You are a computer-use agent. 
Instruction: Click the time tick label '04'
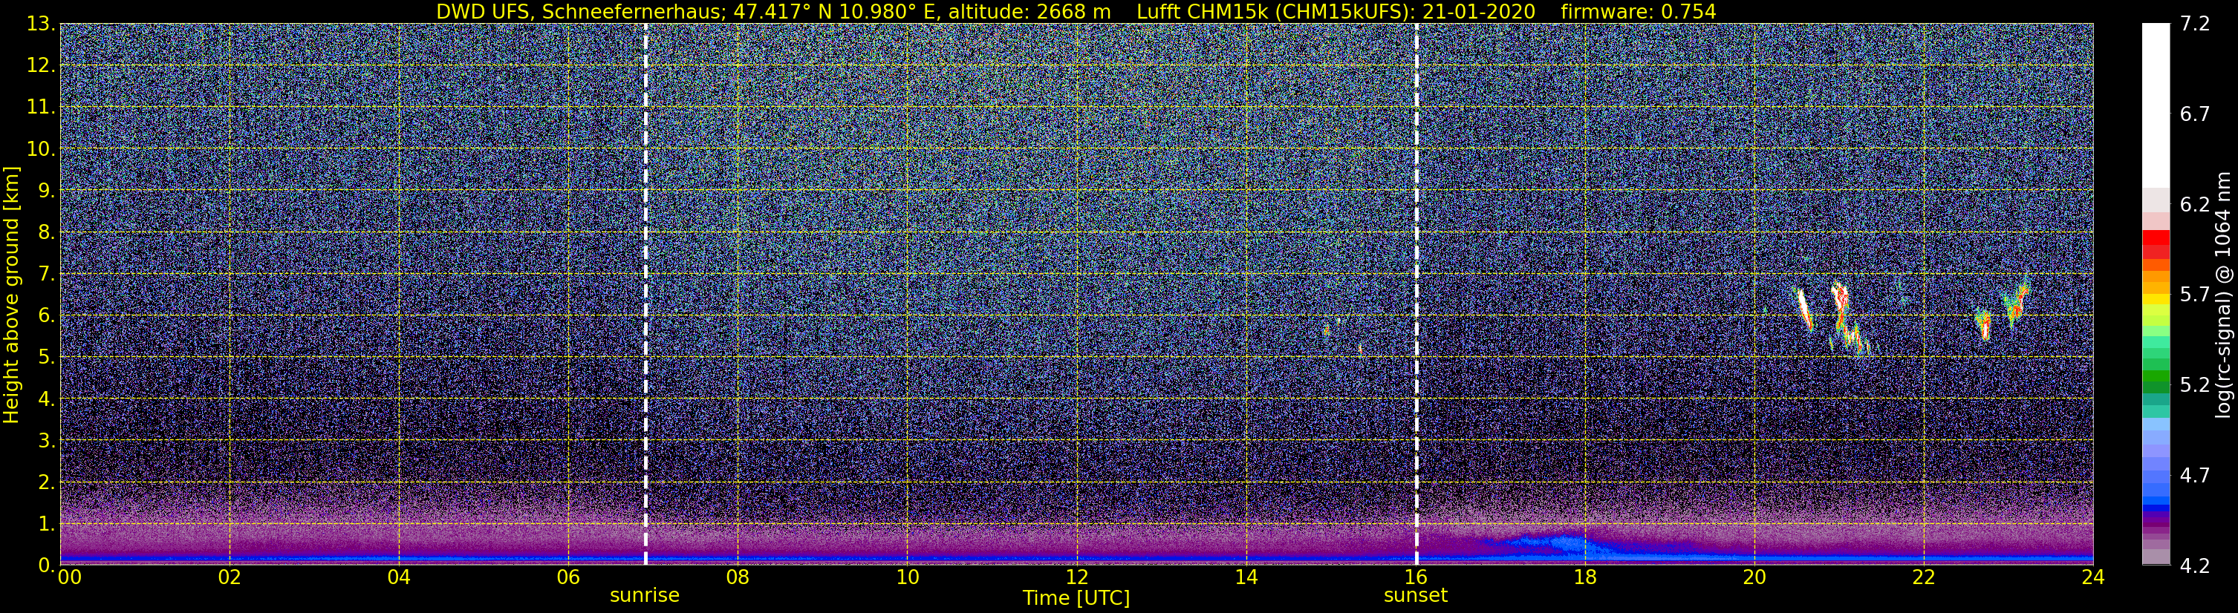tap(399, 578)
